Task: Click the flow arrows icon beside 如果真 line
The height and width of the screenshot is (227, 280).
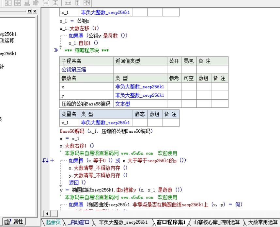Action: (45, 160)
